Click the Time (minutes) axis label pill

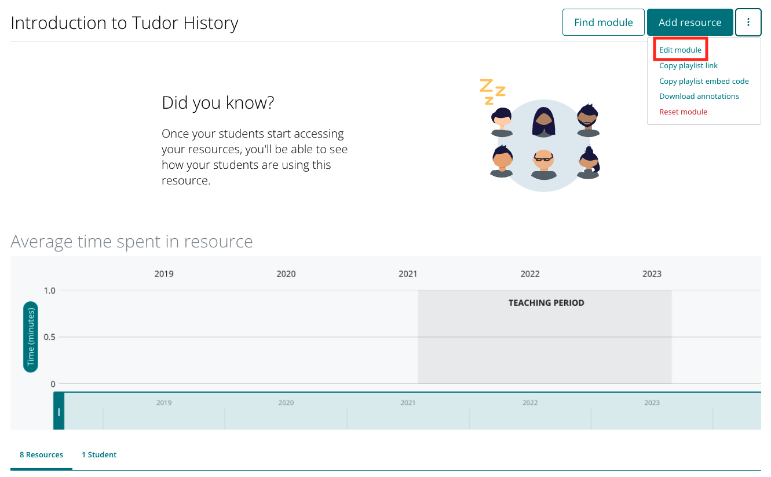click(x=31, y=337)
